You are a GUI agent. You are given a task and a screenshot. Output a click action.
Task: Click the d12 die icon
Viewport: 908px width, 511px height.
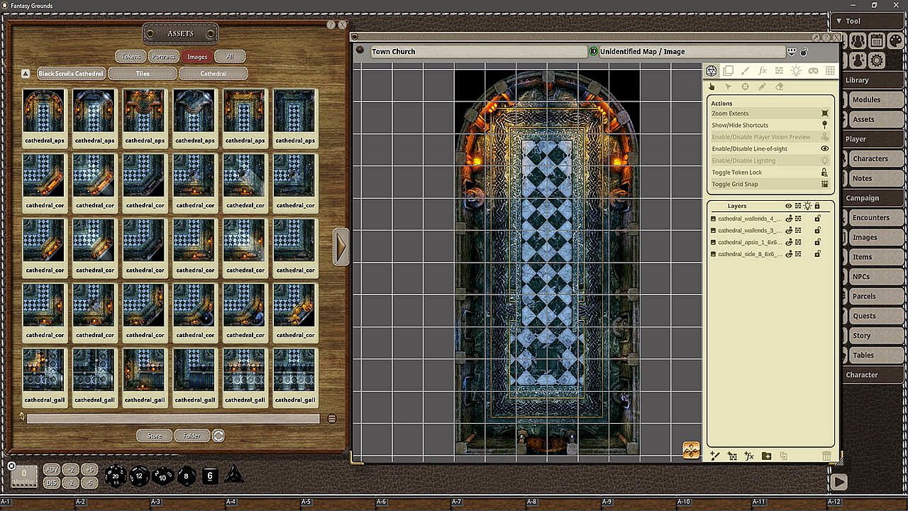tap(139, 476)
